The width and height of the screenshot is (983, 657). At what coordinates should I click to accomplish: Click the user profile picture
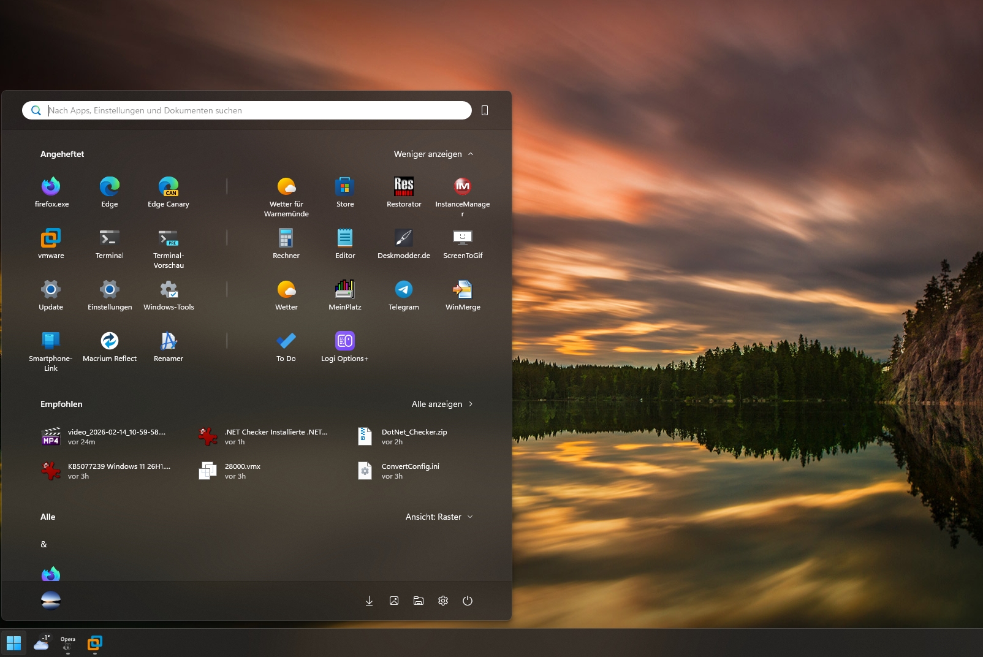[x=51, y=601]
